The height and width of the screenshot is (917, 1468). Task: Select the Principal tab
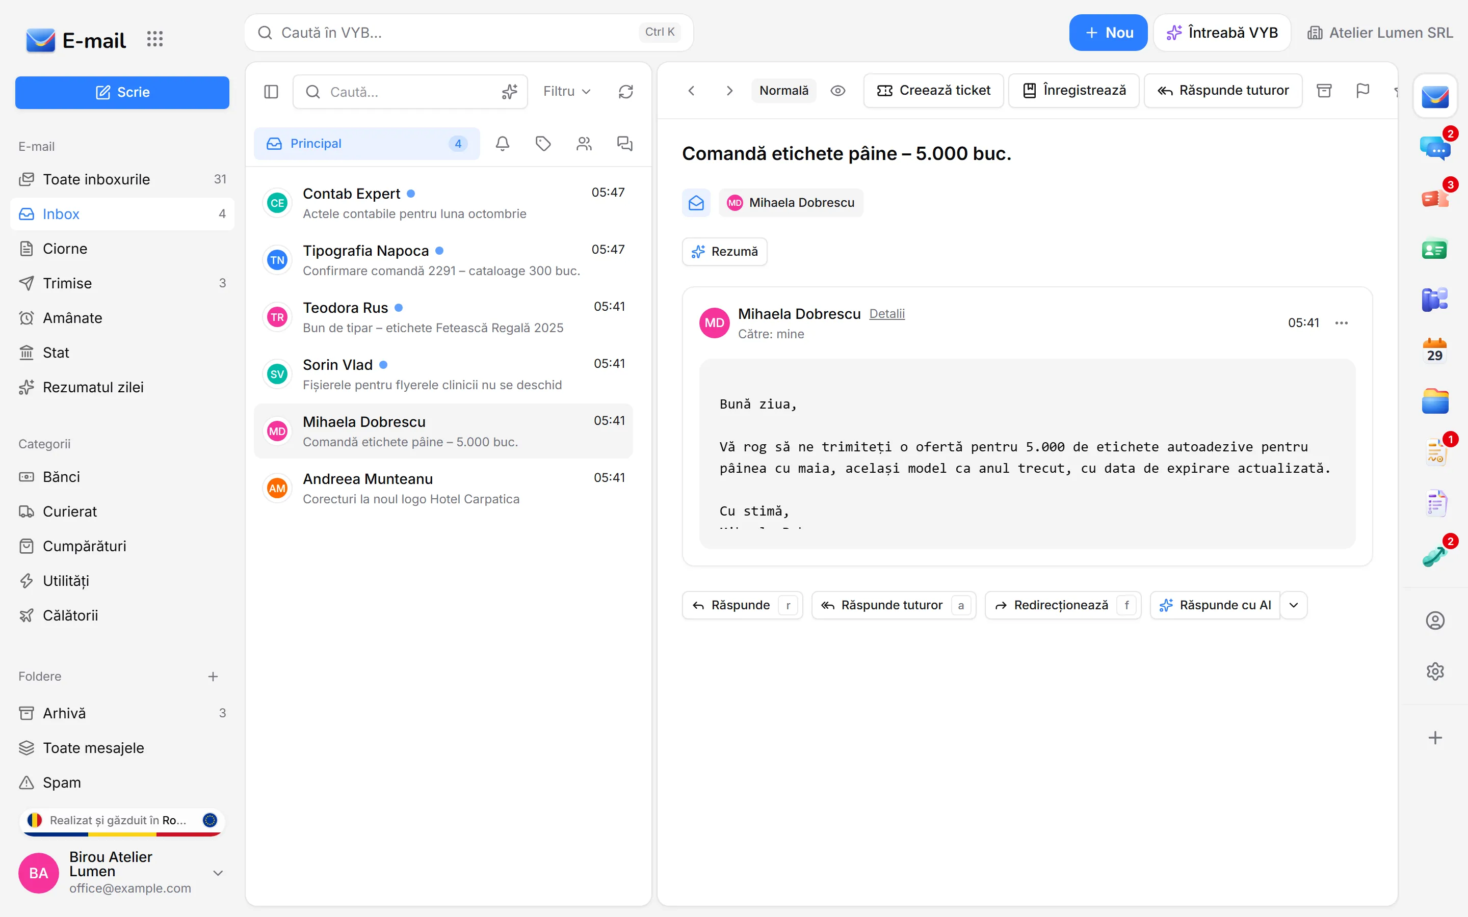366,144
